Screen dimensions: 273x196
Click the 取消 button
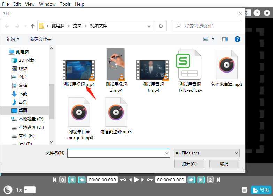(x=224, y=164)
